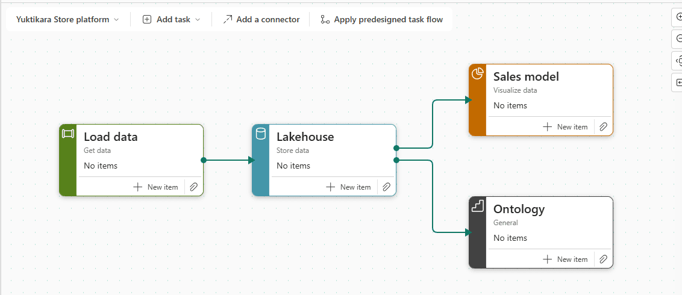Select the Load data title
Viewport: 682px width, 295px height.
click(x=110, y=137)
